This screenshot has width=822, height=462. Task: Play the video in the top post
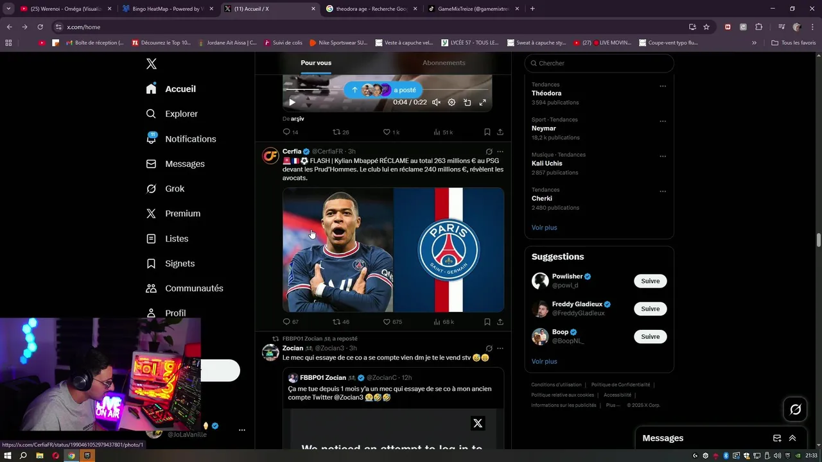(x=292, y=102)
